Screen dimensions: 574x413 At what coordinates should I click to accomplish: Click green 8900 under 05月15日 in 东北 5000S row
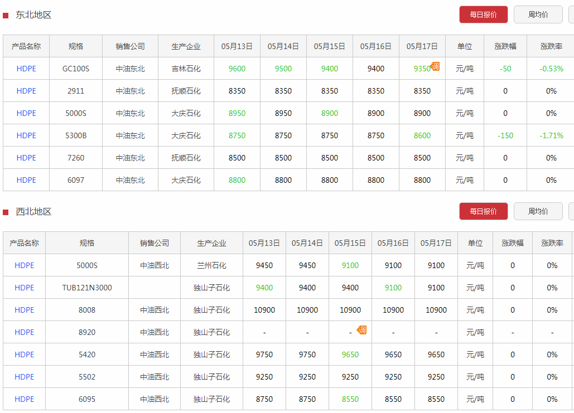point(330,113)
